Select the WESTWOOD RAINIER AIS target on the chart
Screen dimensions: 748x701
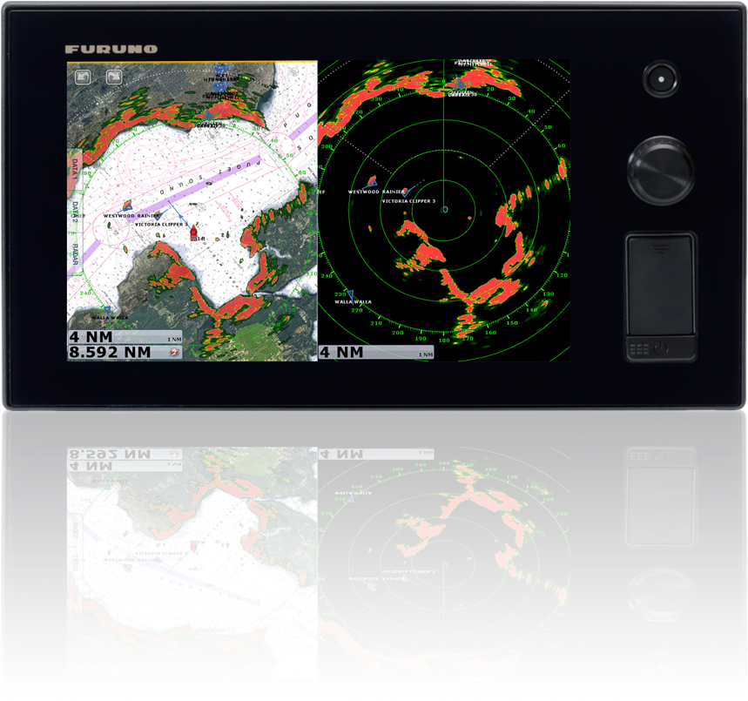129,207
